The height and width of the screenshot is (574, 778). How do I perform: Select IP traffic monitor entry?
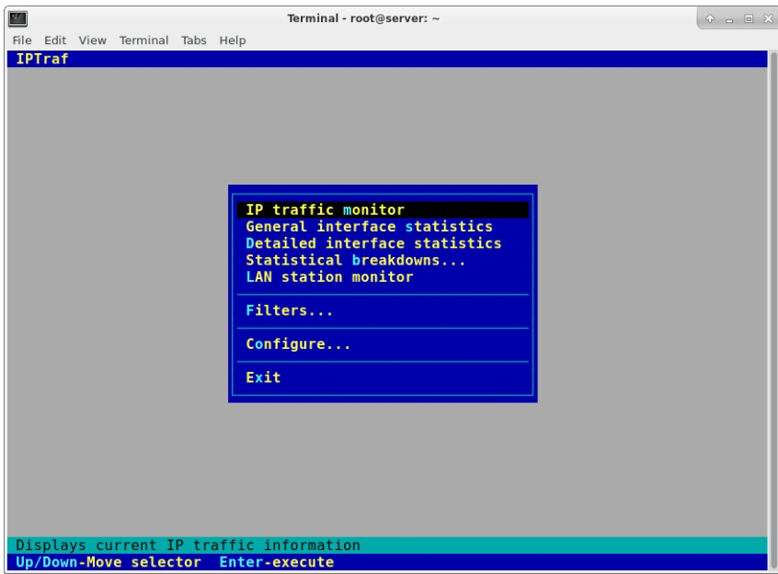coord(383,209)
